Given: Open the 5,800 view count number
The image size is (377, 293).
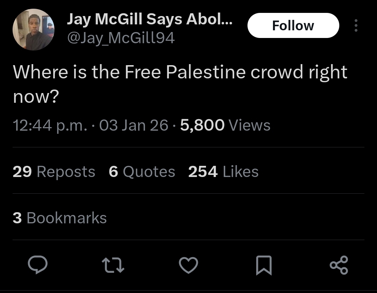Looking at the screenshot, I should pyautogui.click(x=202, y=125).
